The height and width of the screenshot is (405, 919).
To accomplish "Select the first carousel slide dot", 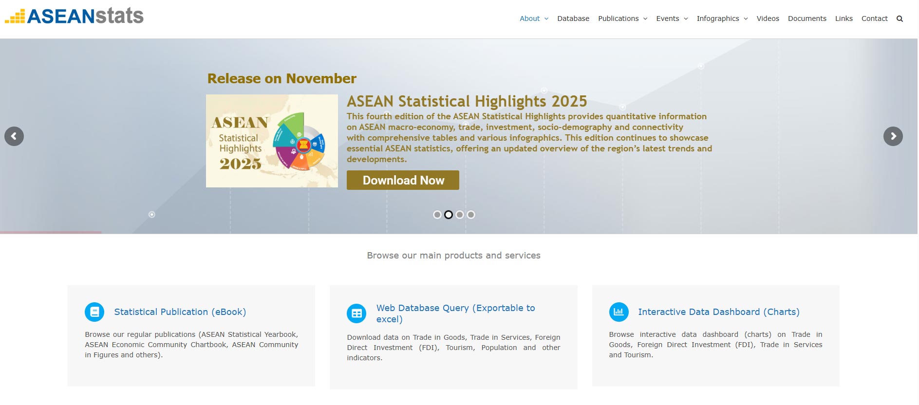I will click(437, 215).
